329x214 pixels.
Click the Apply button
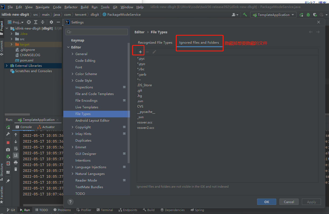311,202
